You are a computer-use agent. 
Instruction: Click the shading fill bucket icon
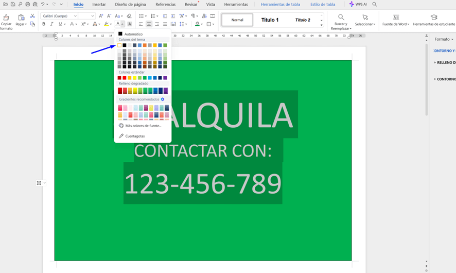click(198, 24)
